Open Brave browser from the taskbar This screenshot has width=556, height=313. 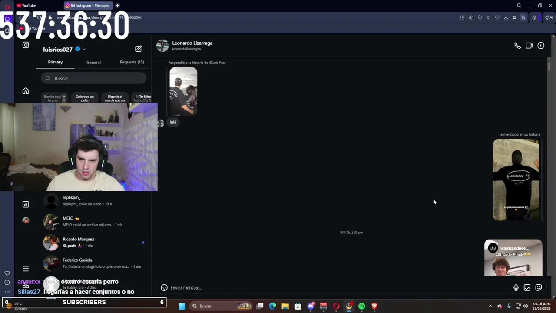[x=374, y=306]
